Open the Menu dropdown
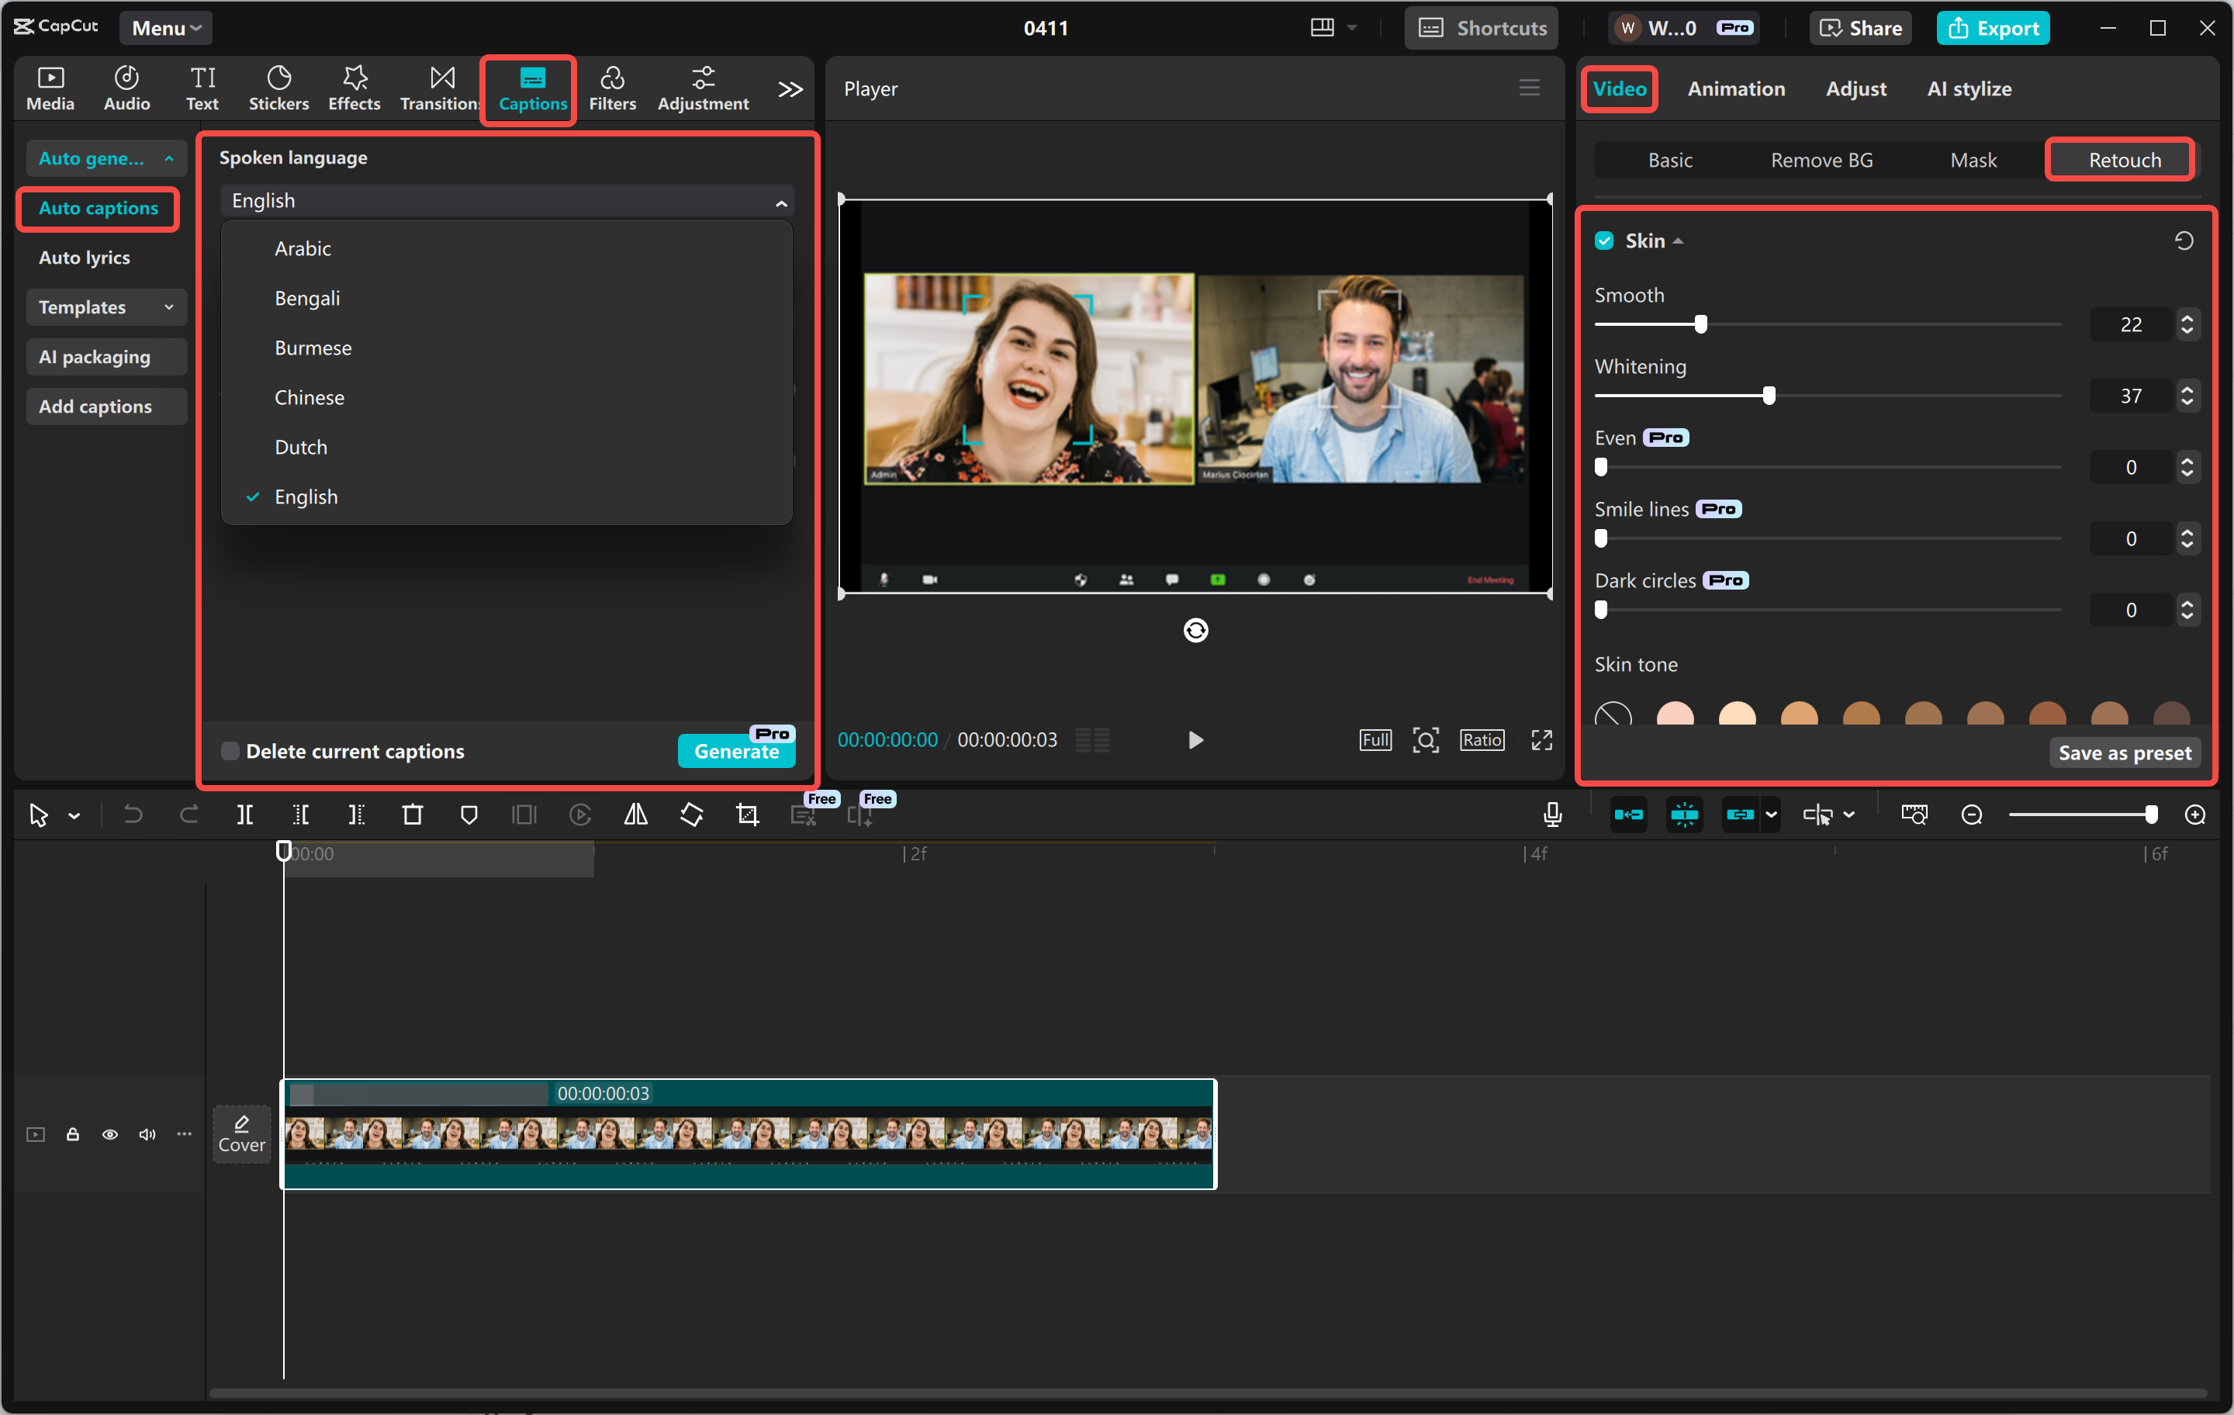The image size is (2234, 1415). 166,28
